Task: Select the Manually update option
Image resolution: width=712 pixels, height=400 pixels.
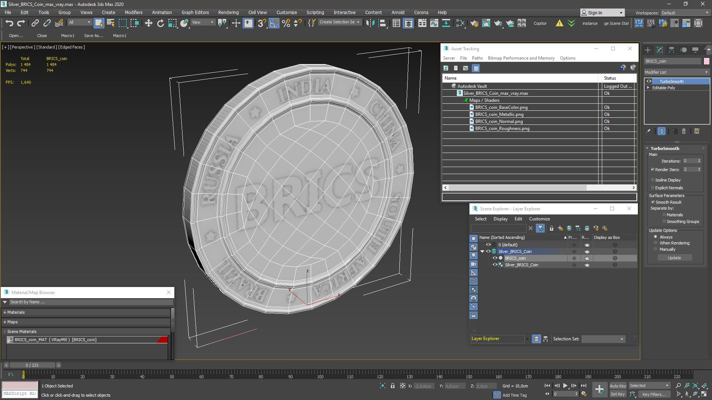Action: [656, 249]
